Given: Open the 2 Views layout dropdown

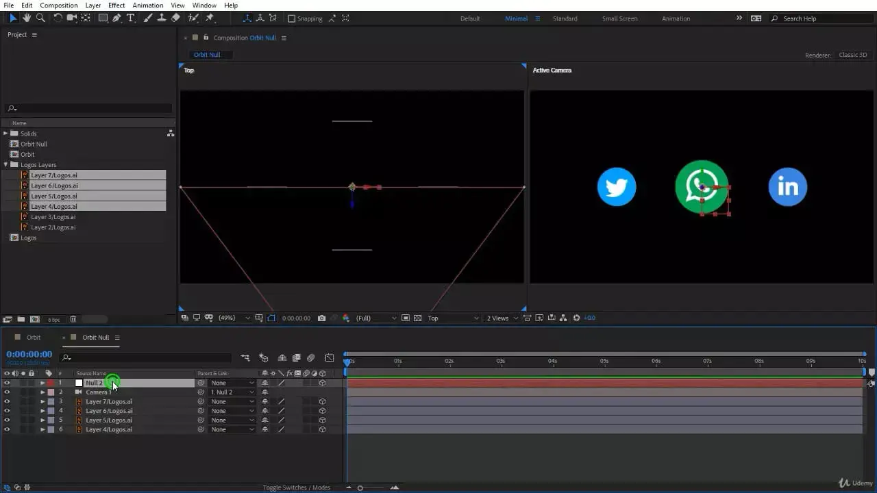Looking at the screenshot, I should (x=503, y=318).
